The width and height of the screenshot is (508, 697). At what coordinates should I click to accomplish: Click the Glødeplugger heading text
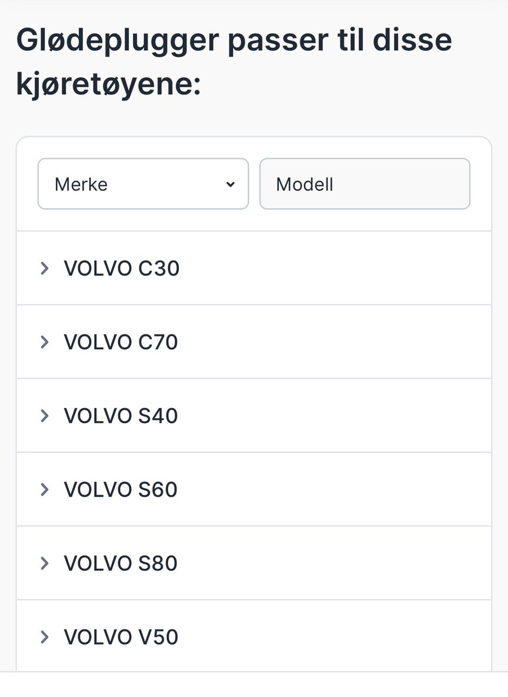[x=117, y=40]
